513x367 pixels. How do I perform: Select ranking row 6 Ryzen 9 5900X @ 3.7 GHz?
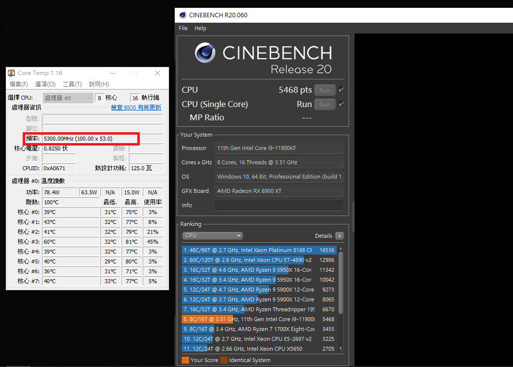click(259, 299)
